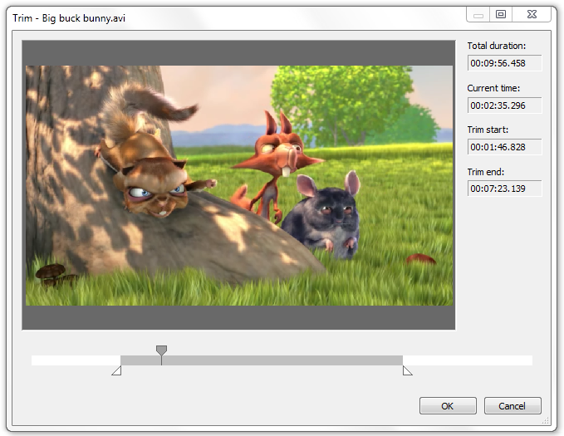Screen dimensions: 564x436
Task: Maximize the Trim dialog window
Action: pos(501,14)
